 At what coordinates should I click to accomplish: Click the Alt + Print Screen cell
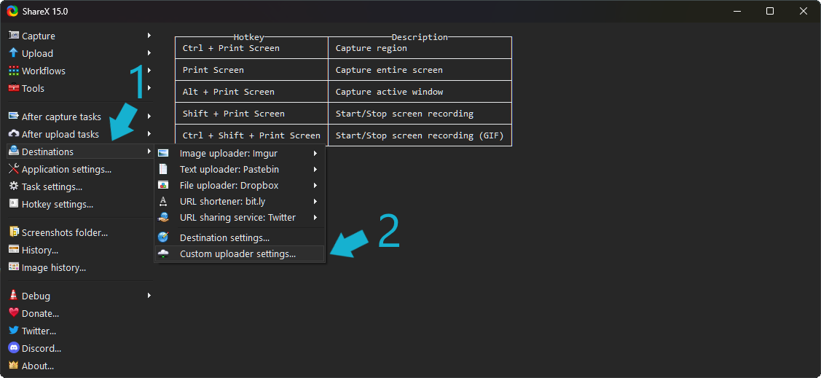(251, 92)
